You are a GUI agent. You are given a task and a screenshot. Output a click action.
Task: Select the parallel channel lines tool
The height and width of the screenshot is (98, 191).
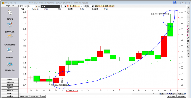point(188,28)
